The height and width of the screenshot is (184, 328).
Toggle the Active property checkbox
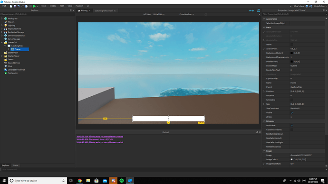point(292,45)
